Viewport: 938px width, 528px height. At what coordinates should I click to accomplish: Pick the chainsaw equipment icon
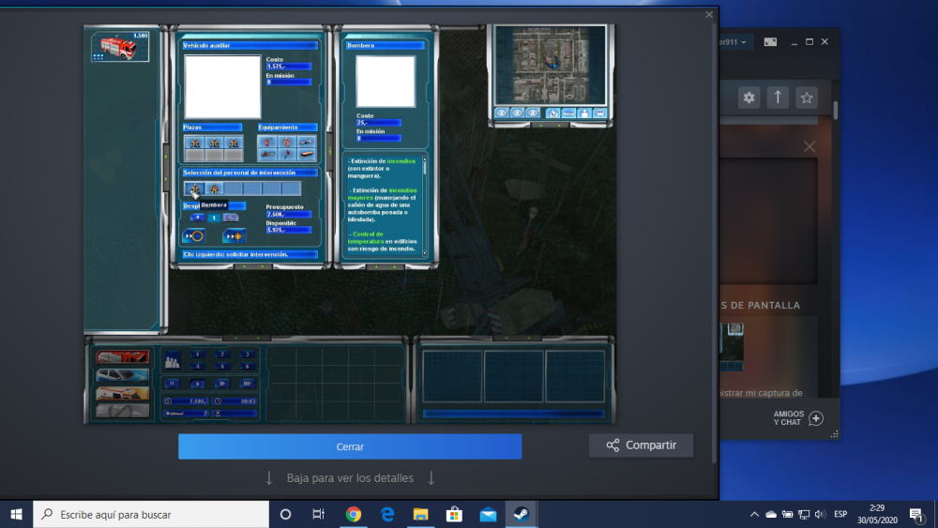[266, 155]
